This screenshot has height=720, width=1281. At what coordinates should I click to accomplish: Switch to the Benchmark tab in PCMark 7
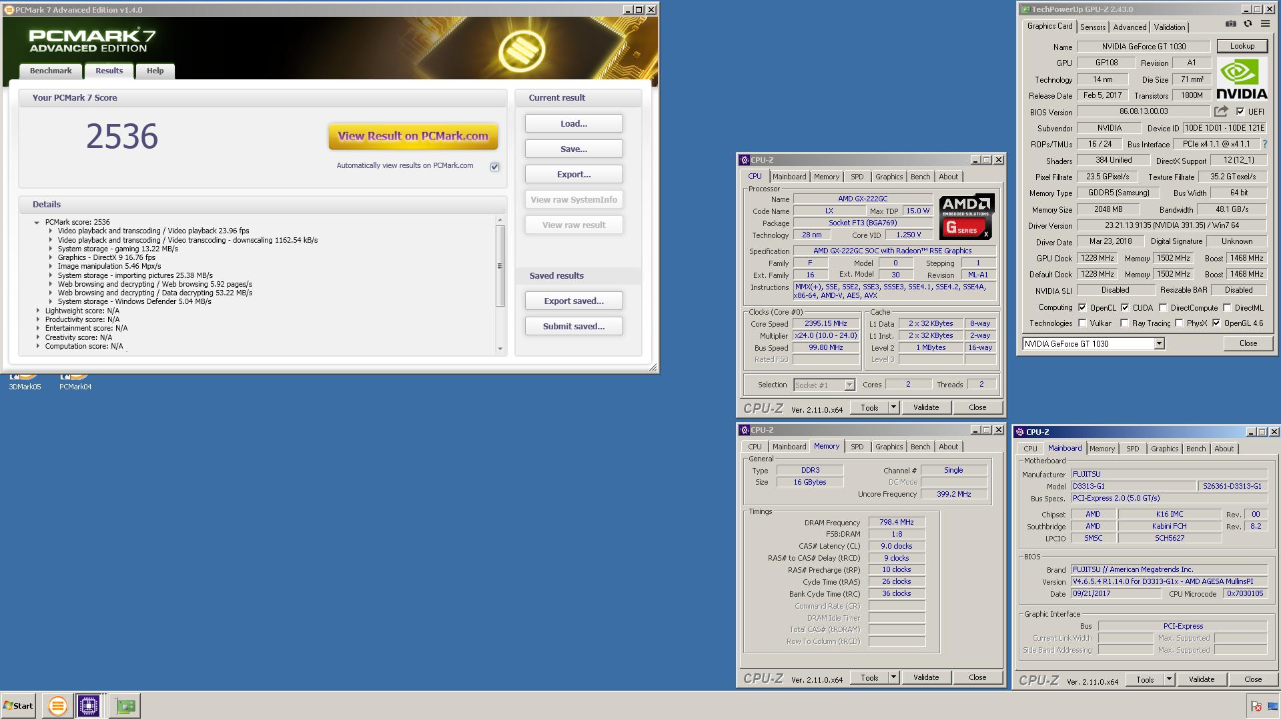tap(51, 71)
